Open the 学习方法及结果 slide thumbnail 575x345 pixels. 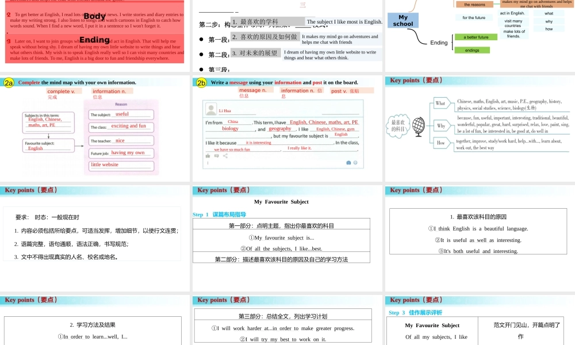95,320
